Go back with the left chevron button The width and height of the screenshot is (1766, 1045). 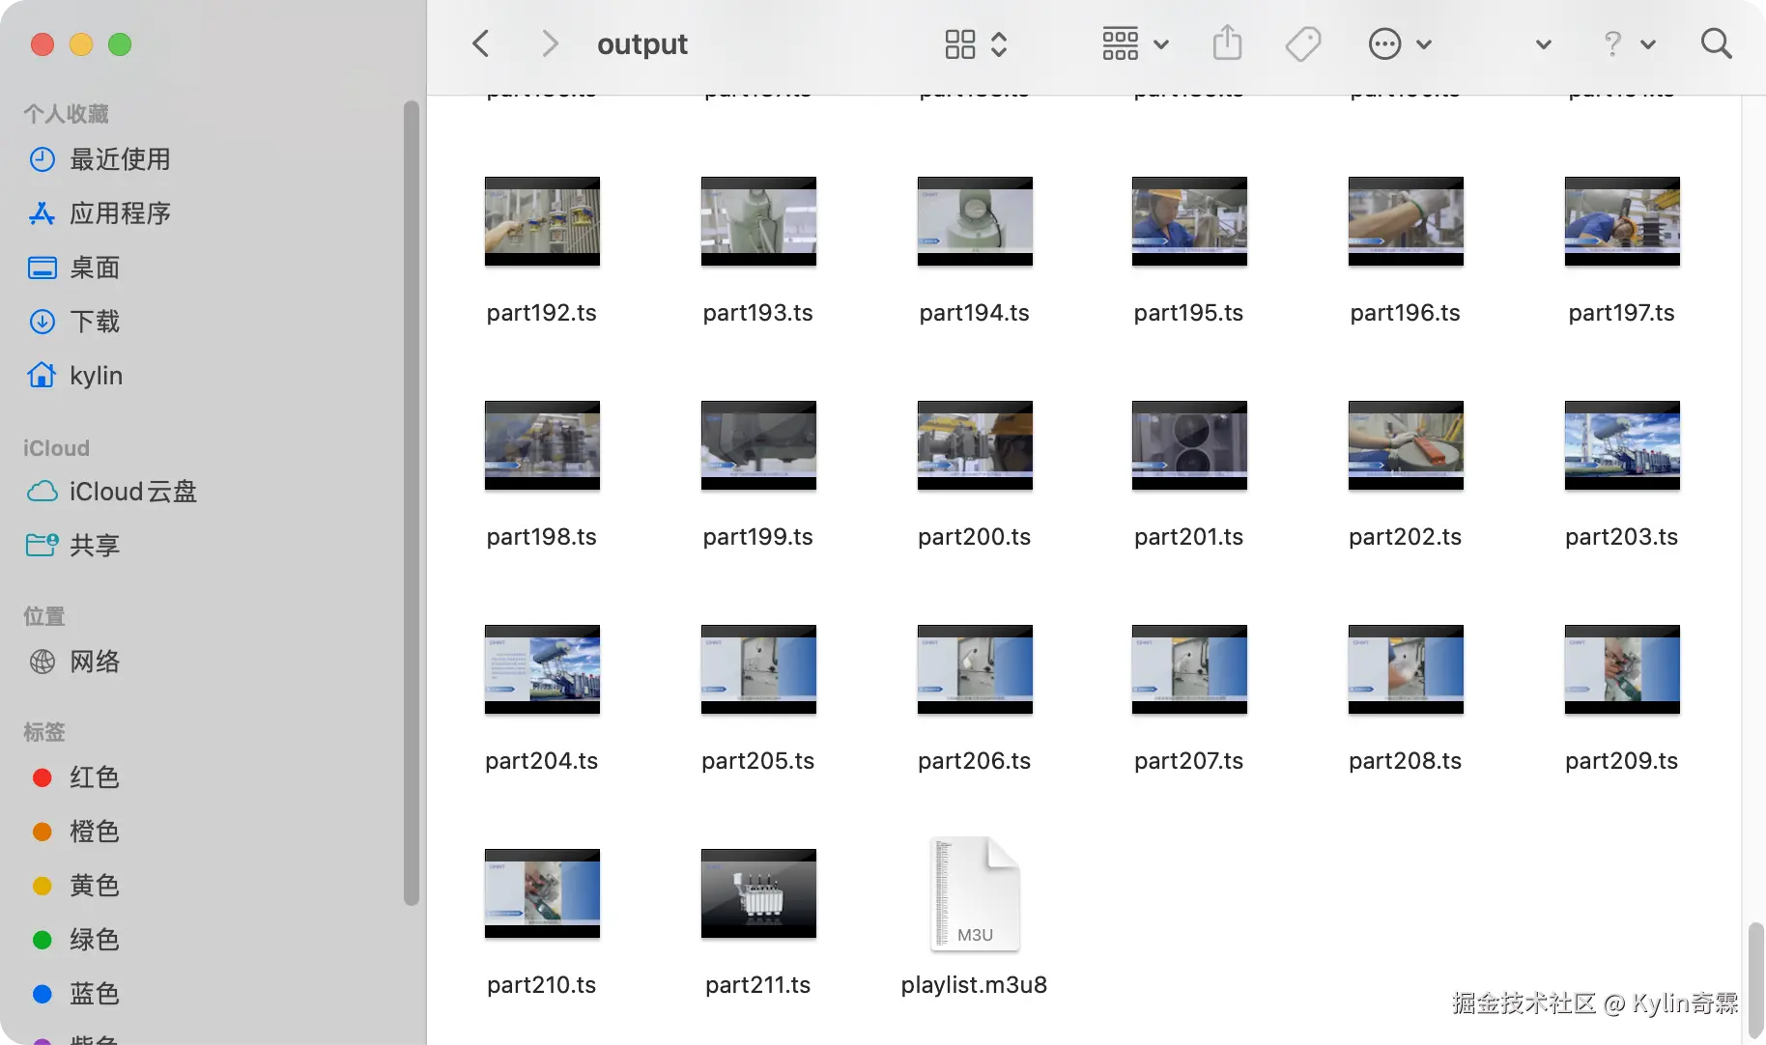pos(480,43)
